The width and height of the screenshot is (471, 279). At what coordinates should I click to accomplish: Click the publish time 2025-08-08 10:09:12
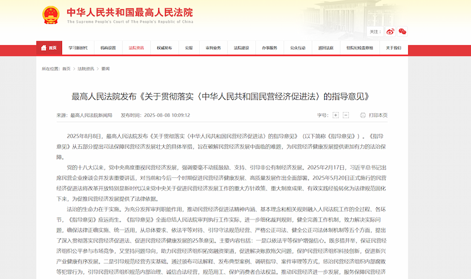coord(167,115)
